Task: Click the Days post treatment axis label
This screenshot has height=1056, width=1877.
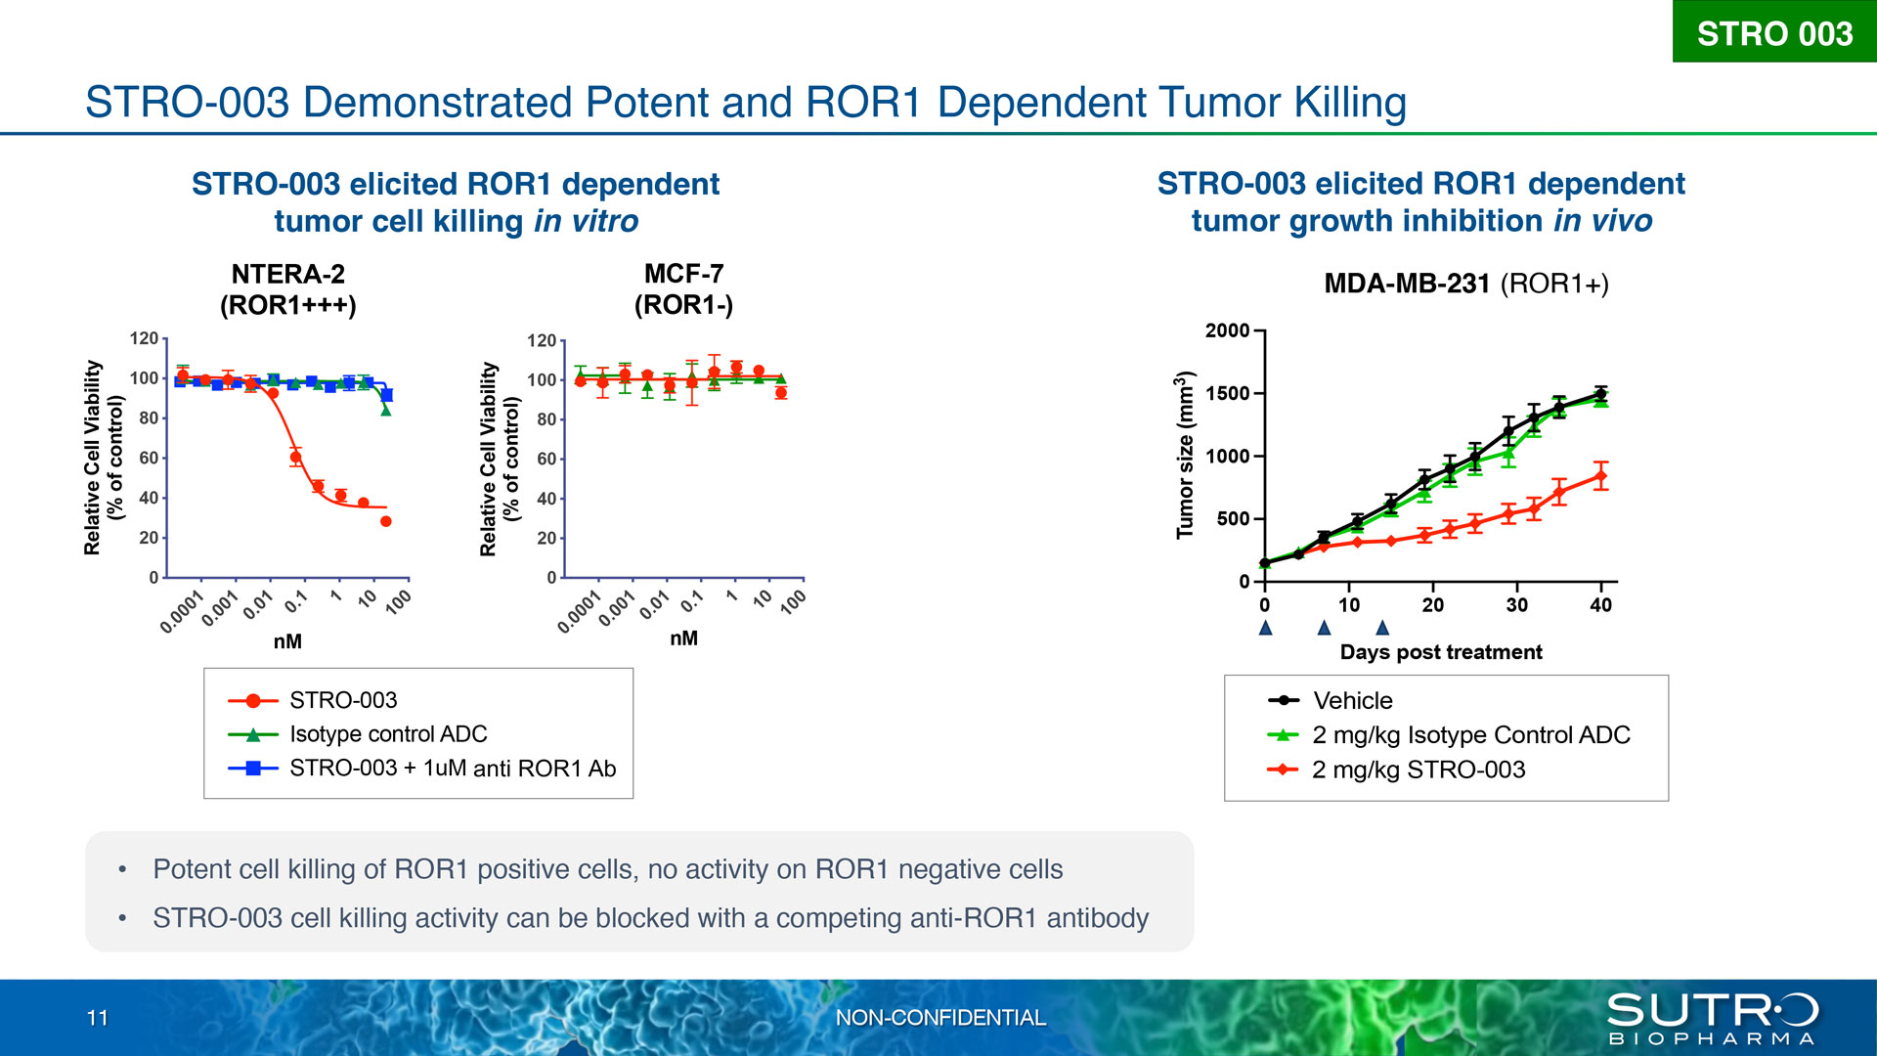Action: point(1441,652)
